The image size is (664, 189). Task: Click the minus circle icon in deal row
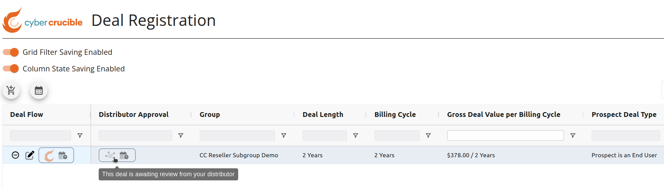click(x=15, y=155)
